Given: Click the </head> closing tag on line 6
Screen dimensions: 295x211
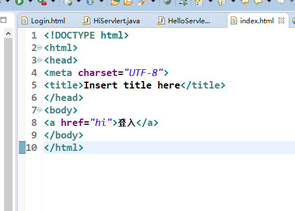Looking at the screenshot, I should click(x=64, y=98).
